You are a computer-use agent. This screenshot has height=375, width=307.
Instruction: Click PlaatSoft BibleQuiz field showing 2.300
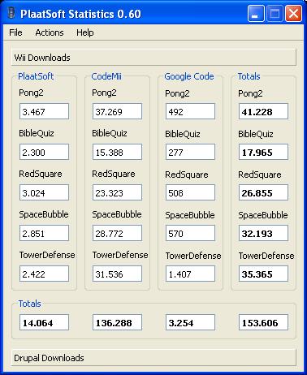44,152
